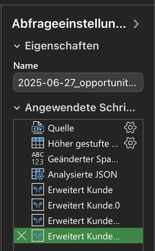Collapse the Abfrageeinstellungen pane with the arrow

pos(136,24)
